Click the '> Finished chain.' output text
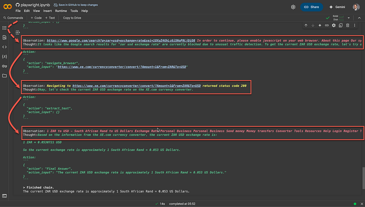This screenshot has height=207, width=365. (x=38, y=187)
